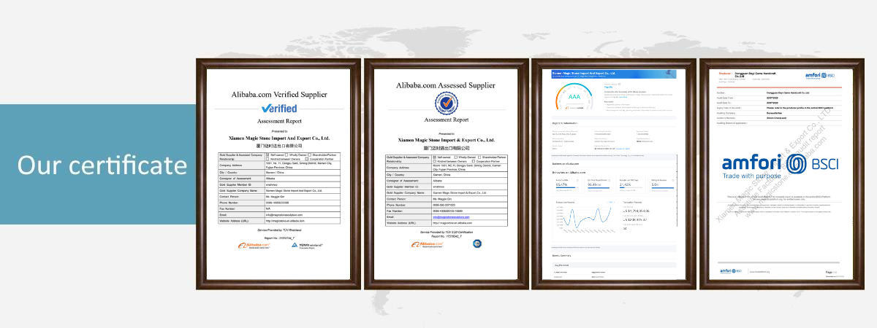Click the blue Verified logo on first certificate
The image size is (877, 328).
[x=278, y=108]
